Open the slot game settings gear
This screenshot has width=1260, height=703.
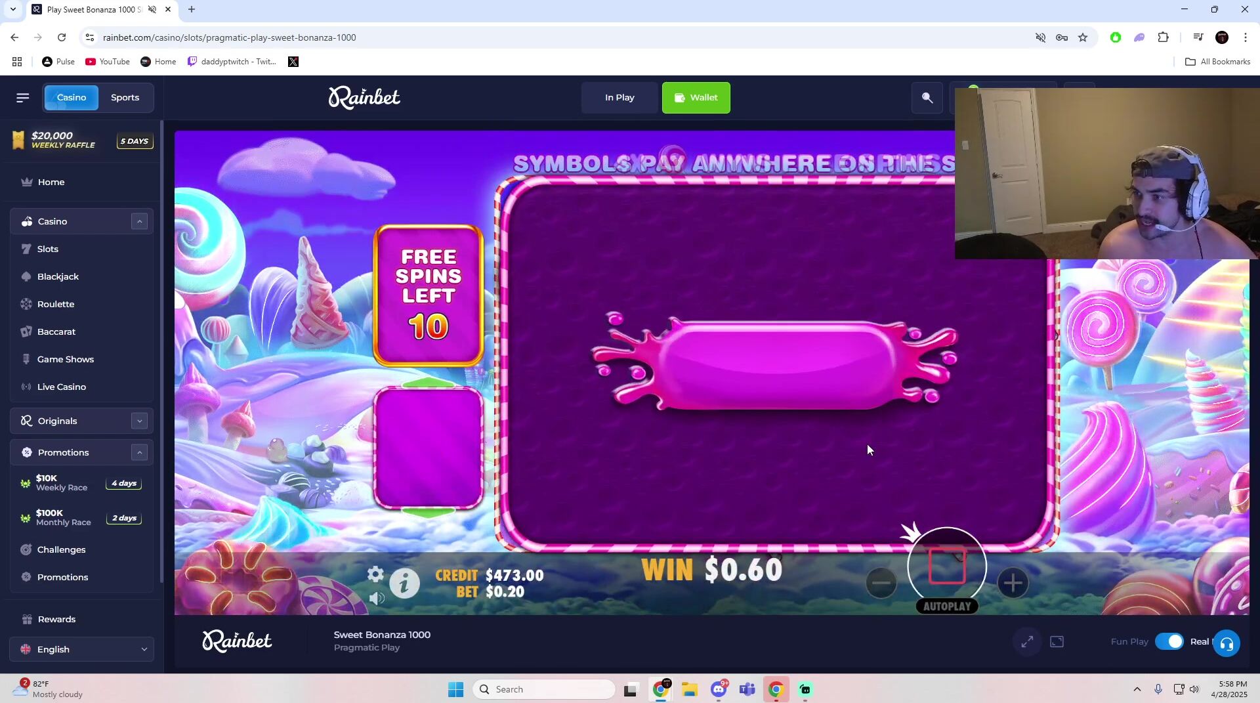tap(375, 575)
